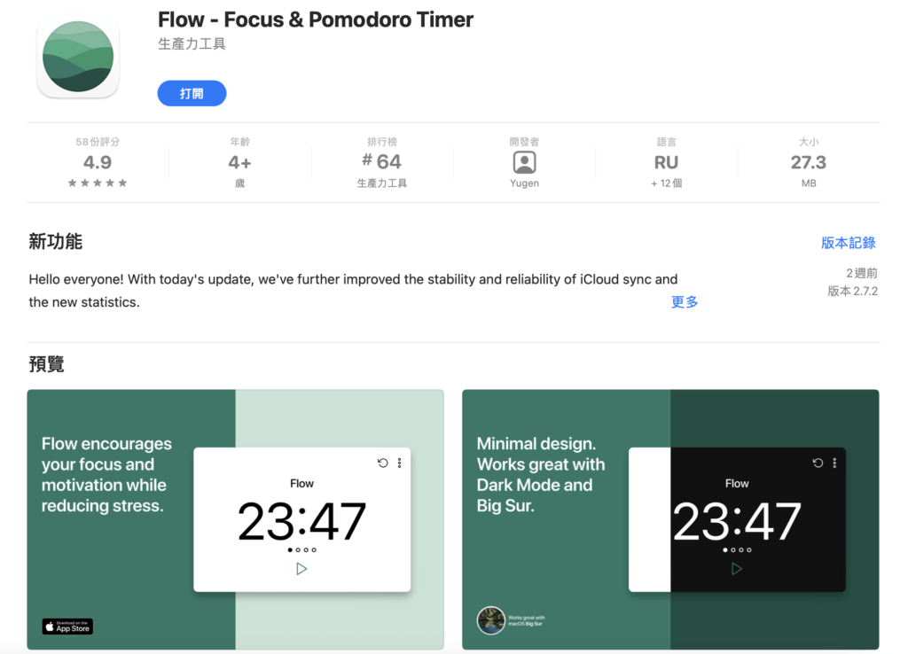Click the Yugen developer icon

(524, 163)
